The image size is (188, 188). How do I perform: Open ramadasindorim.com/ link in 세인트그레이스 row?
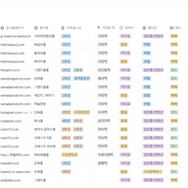pos(16,96)
